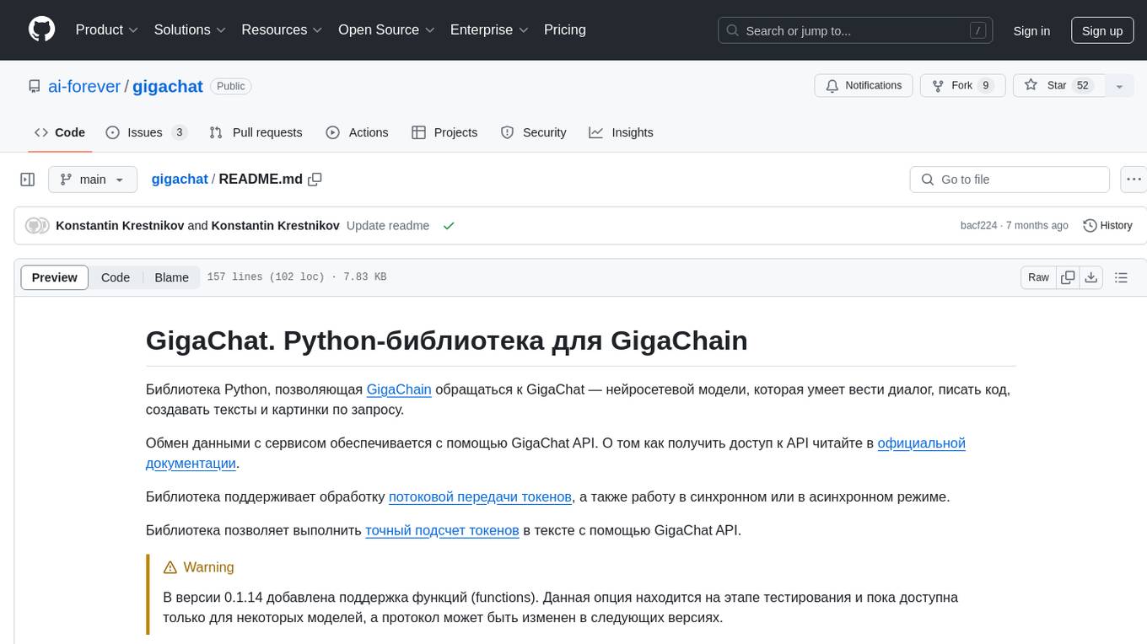Open the потоковой передачи токенов link

[480, 496]
